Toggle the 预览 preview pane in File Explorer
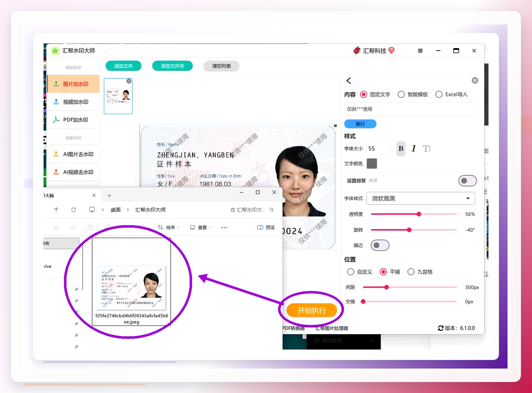This screenshot has height=393, width=532. (x=266, y=228)
